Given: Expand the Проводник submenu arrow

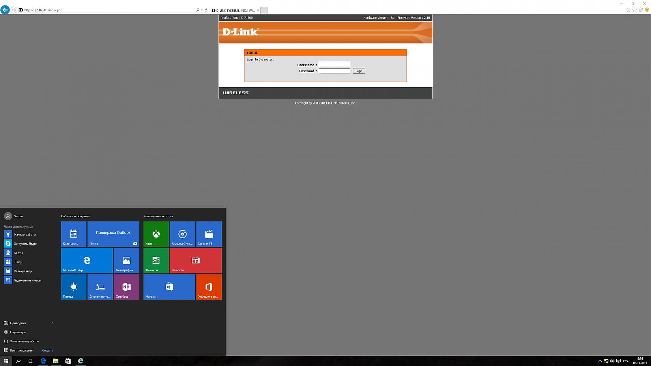Looking at the screenshot, I should [52, 323].
